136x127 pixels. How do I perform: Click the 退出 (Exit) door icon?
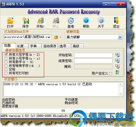pos(116,20)
